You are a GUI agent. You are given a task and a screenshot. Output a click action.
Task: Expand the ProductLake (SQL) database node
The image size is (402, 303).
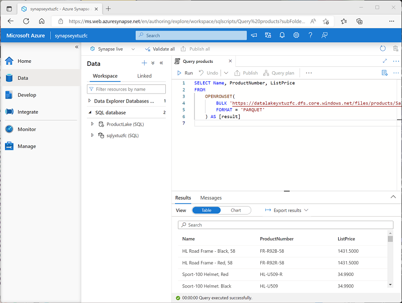[92, 124]
